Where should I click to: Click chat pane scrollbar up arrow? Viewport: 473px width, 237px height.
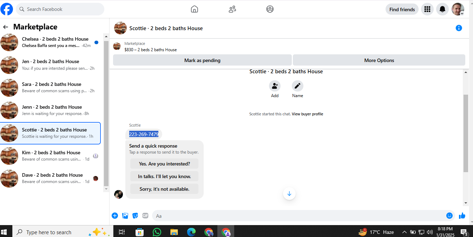click(x=466, y=72)
